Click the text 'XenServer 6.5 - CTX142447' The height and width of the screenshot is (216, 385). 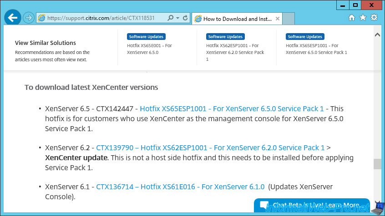pos(89,109)
